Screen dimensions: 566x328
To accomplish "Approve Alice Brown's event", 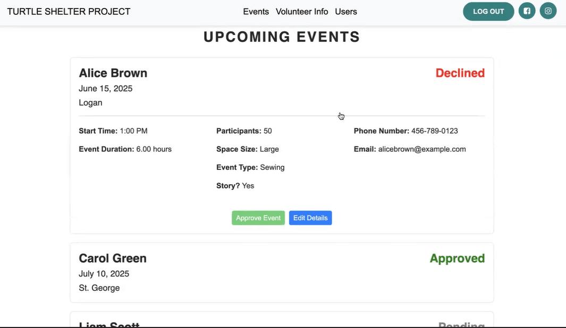I will (258, 218).
